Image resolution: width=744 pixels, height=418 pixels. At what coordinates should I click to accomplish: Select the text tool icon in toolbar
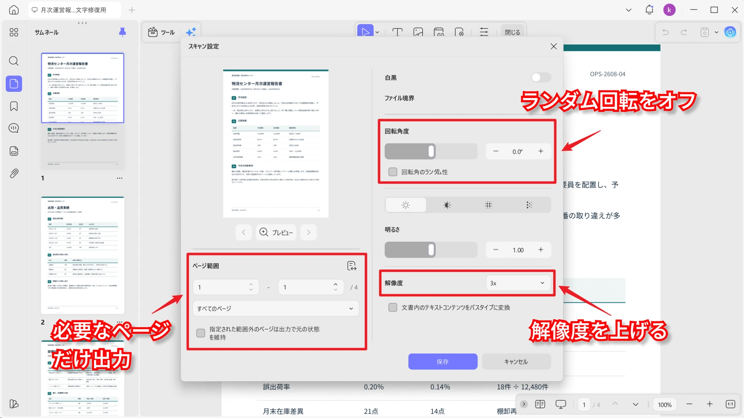pos(397,32)
